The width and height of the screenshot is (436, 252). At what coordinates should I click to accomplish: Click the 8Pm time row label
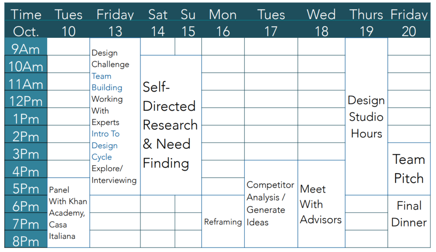tap(26, 241)
